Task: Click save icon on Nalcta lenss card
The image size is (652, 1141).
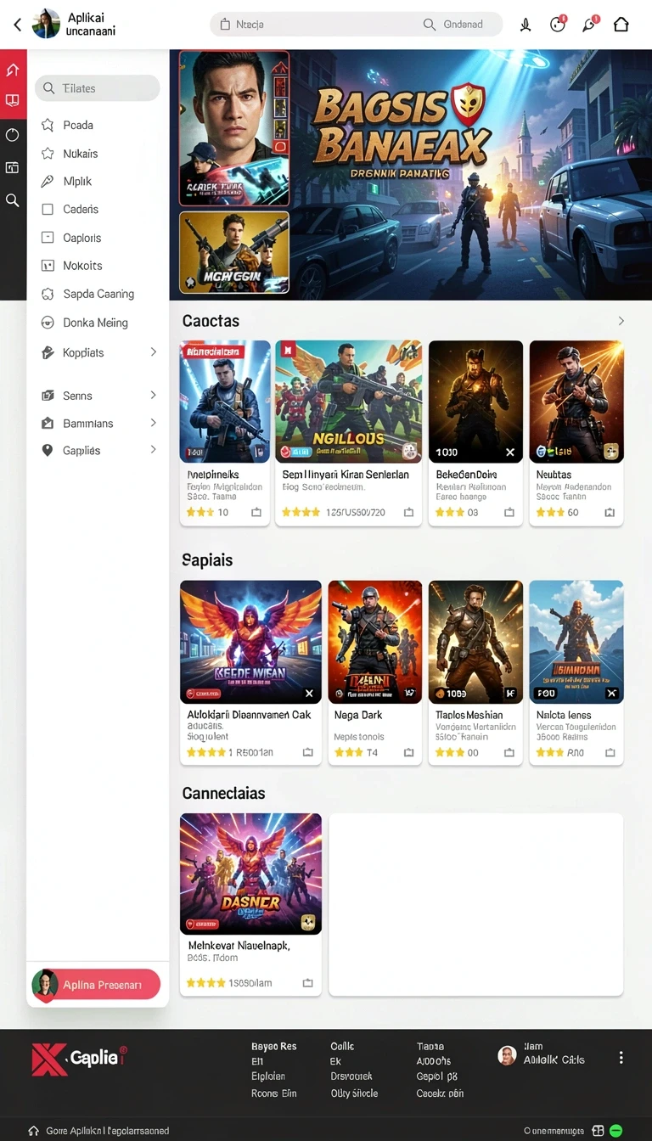Action: [x=610, y=753]
